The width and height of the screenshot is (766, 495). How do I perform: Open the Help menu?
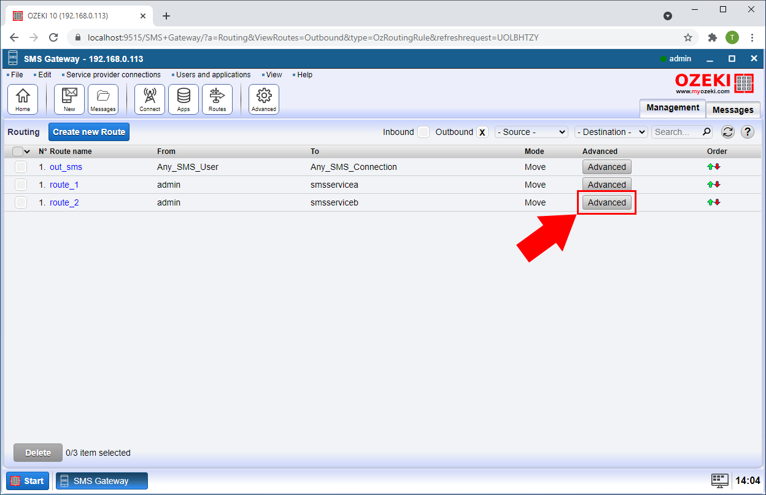pos(304,75)
